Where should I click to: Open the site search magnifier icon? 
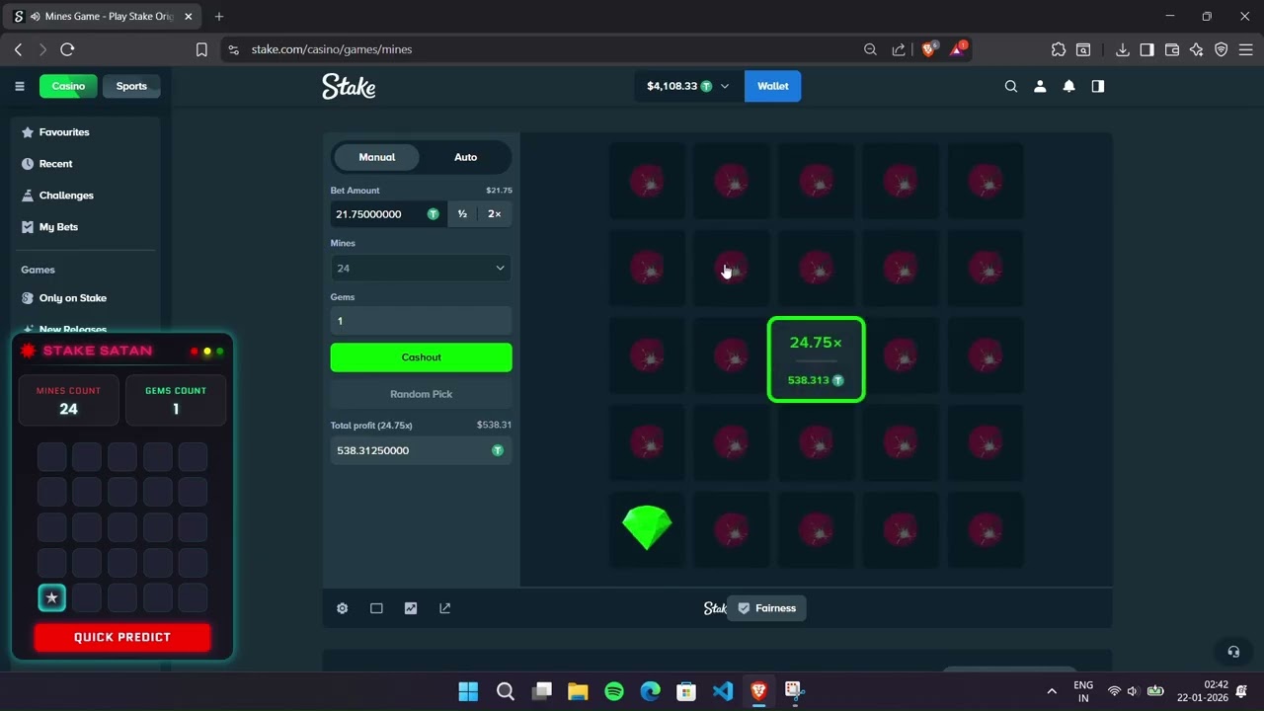tap(1010, 86)
